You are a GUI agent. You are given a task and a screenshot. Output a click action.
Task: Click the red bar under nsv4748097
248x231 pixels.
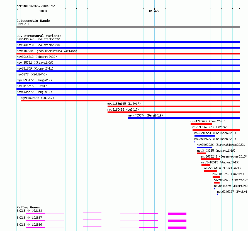pyautogui.click(x=201, y=124)
